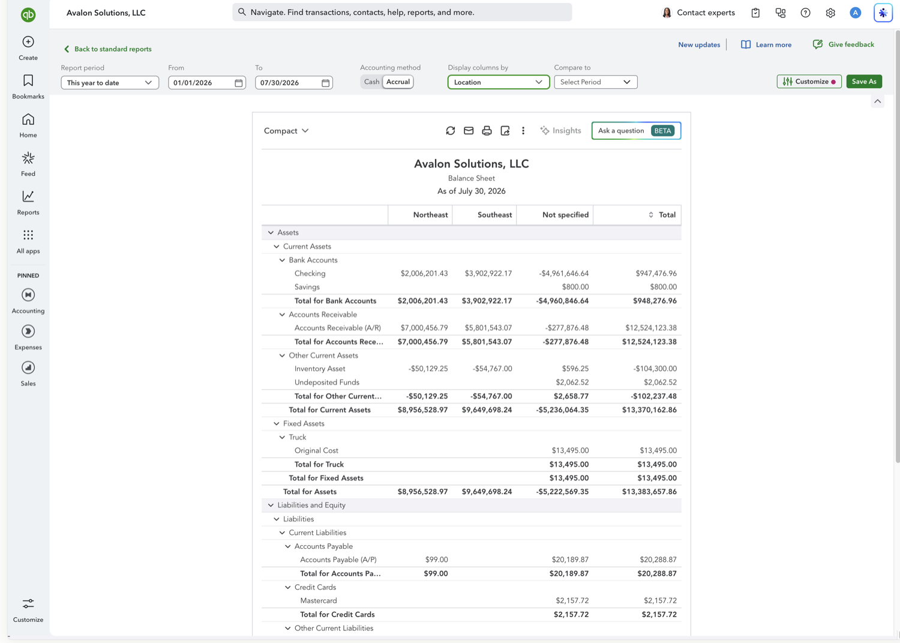900x643 pixels.
Task: Collapse the Fixed Assets group
Action: 277,423
